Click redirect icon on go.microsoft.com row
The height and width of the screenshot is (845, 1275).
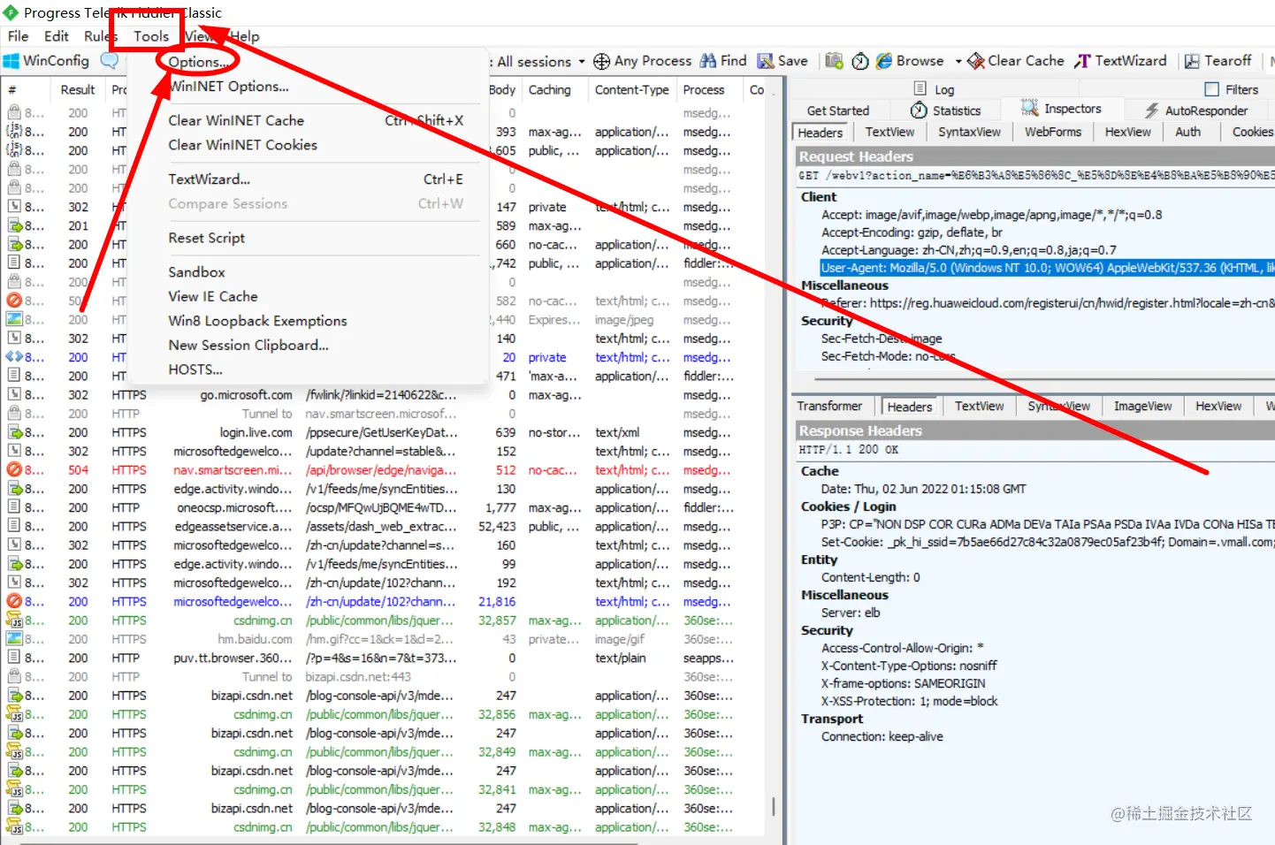(x=14, y=395)
